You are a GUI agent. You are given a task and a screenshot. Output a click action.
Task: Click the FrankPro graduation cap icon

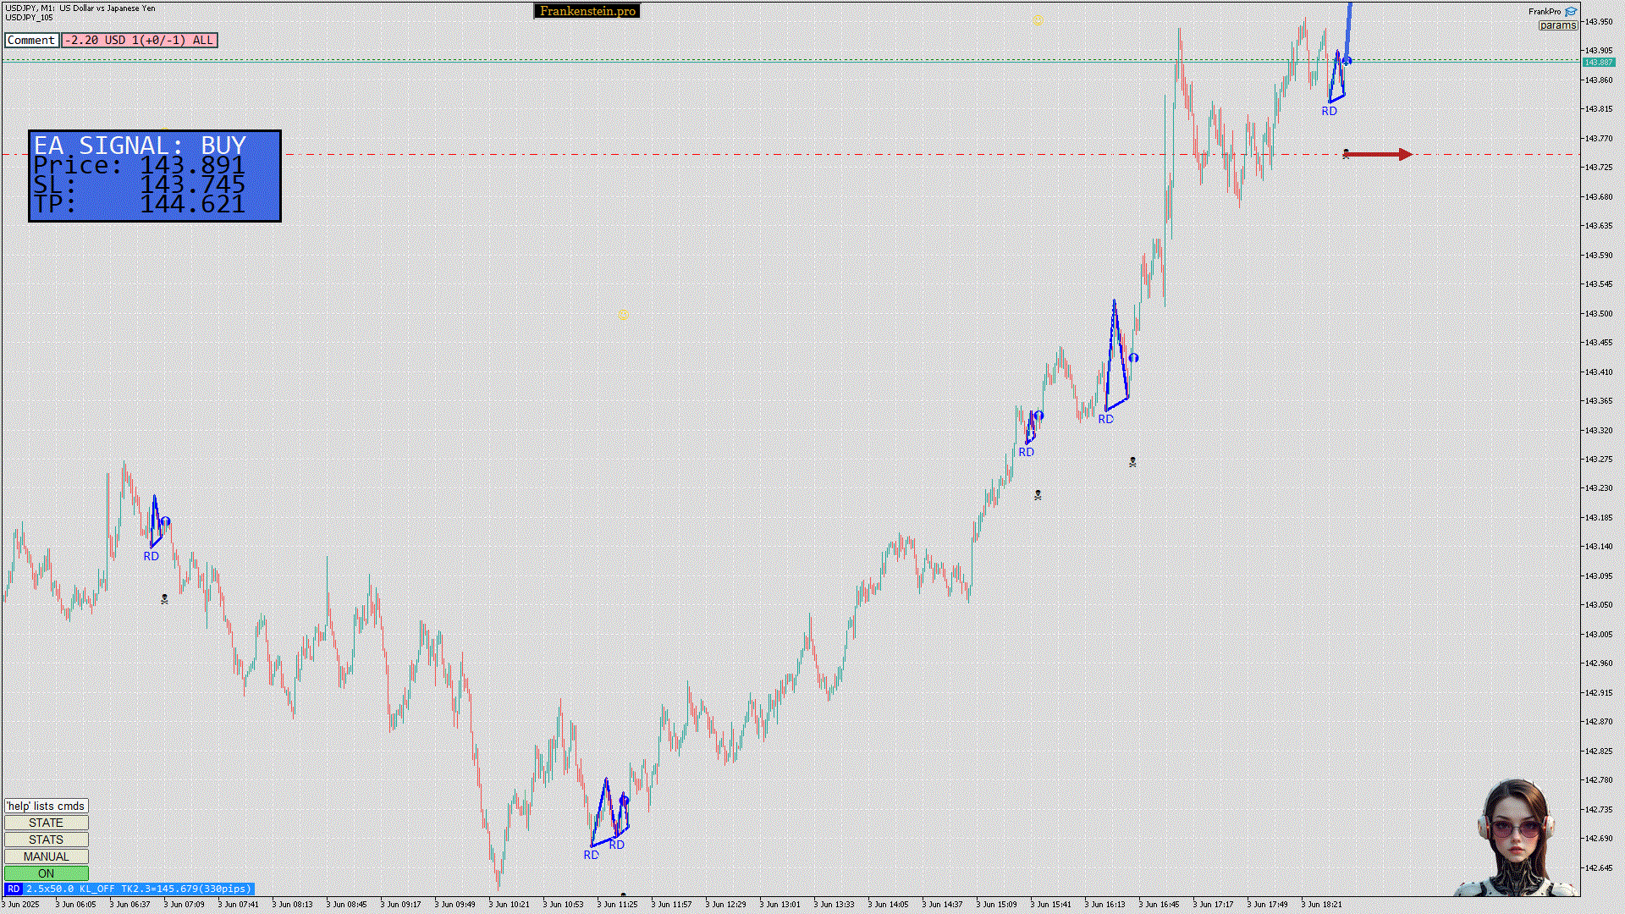[1571, 12]
